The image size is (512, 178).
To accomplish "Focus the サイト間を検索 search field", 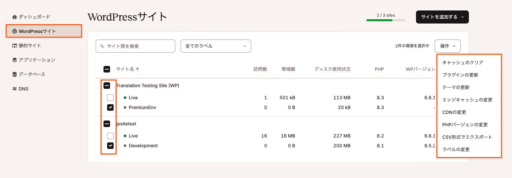I will 136,46.
